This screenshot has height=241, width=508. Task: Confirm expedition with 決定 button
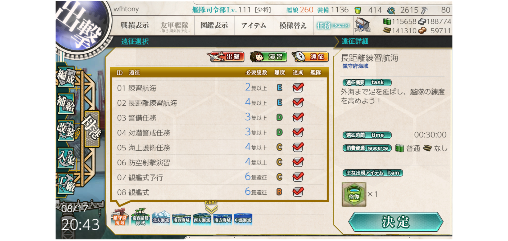396,222
